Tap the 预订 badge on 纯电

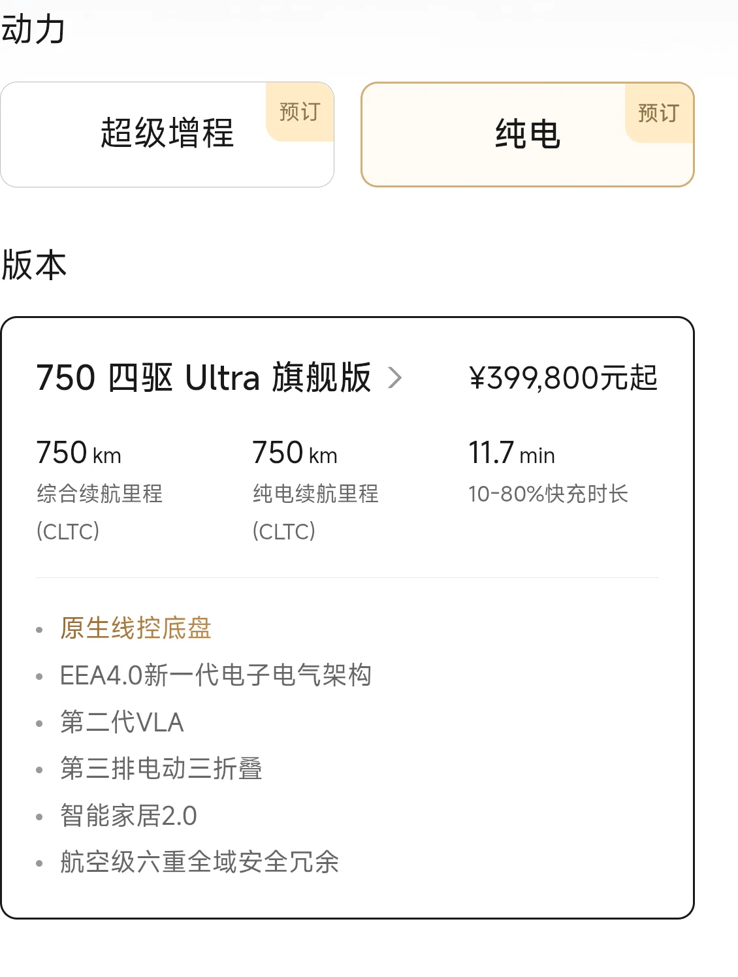[658, 113]
